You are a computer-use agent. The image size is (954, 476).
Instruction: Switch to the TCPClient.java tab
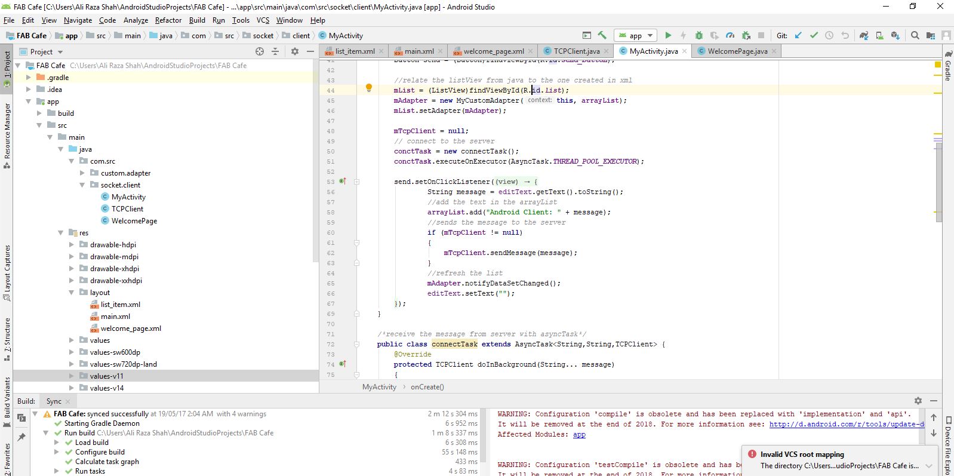point(576,51)
